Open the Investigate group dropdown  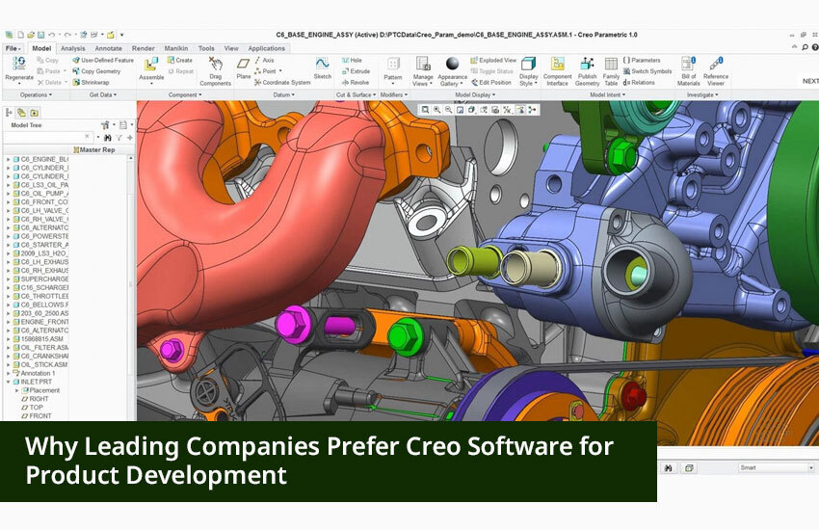(x=702, y=95)
